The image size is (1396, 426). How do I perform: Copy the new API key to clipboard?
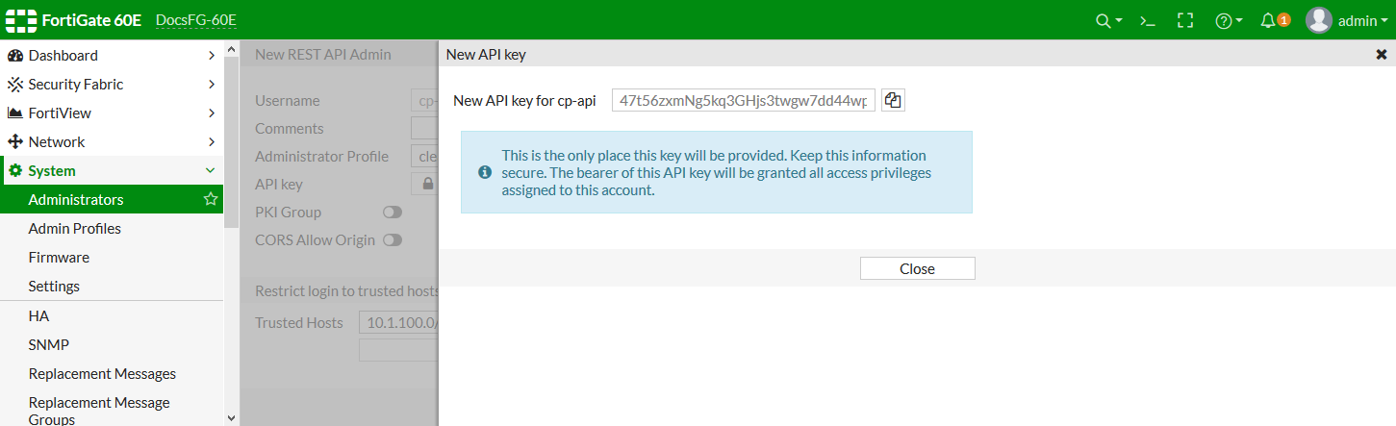(893, 100)
